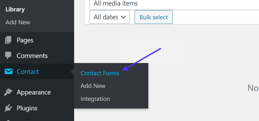Viewport: 259px width, 121px height.
Task: Open the Plugins menu label
Action: (x=27, y=108)
